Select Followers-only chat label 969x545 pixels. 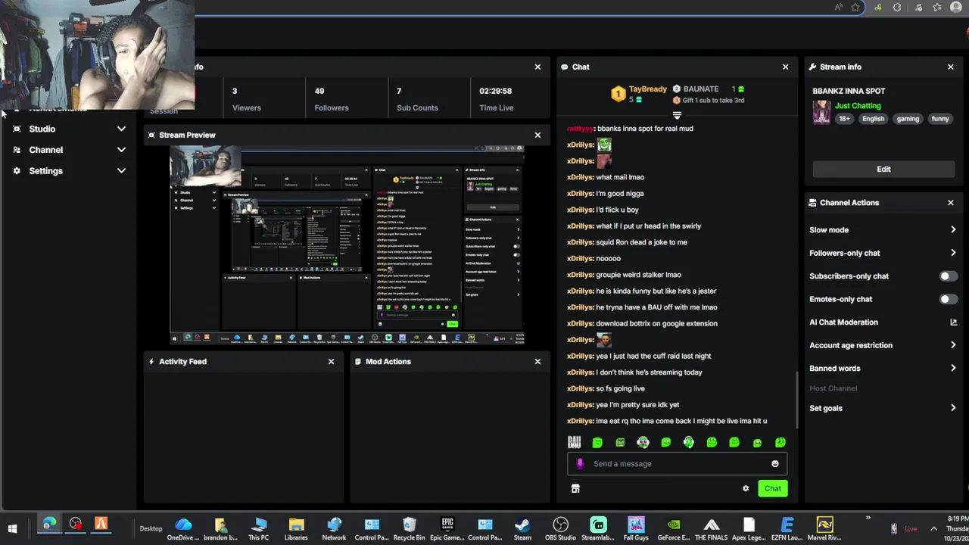845,253
